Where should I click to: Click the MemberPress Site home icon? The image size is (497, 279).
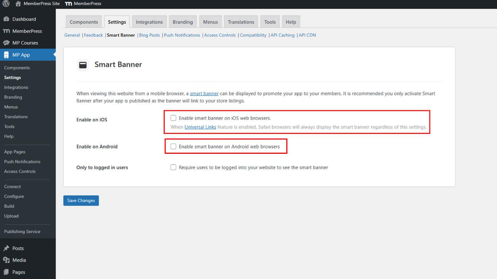(x=18, y=4)
